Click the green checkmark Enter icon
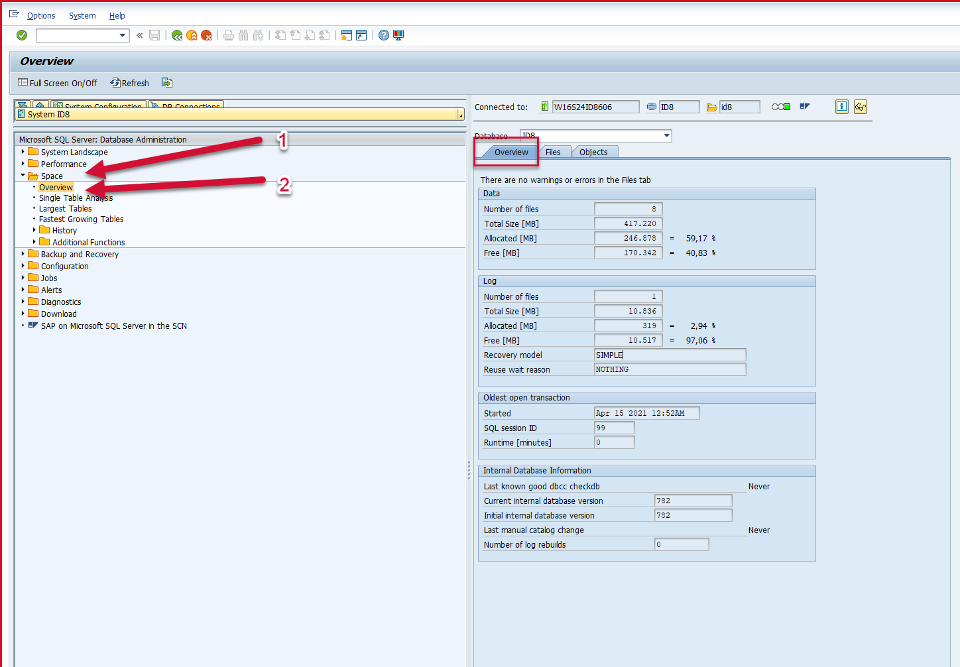 click(x=22, y=35)
